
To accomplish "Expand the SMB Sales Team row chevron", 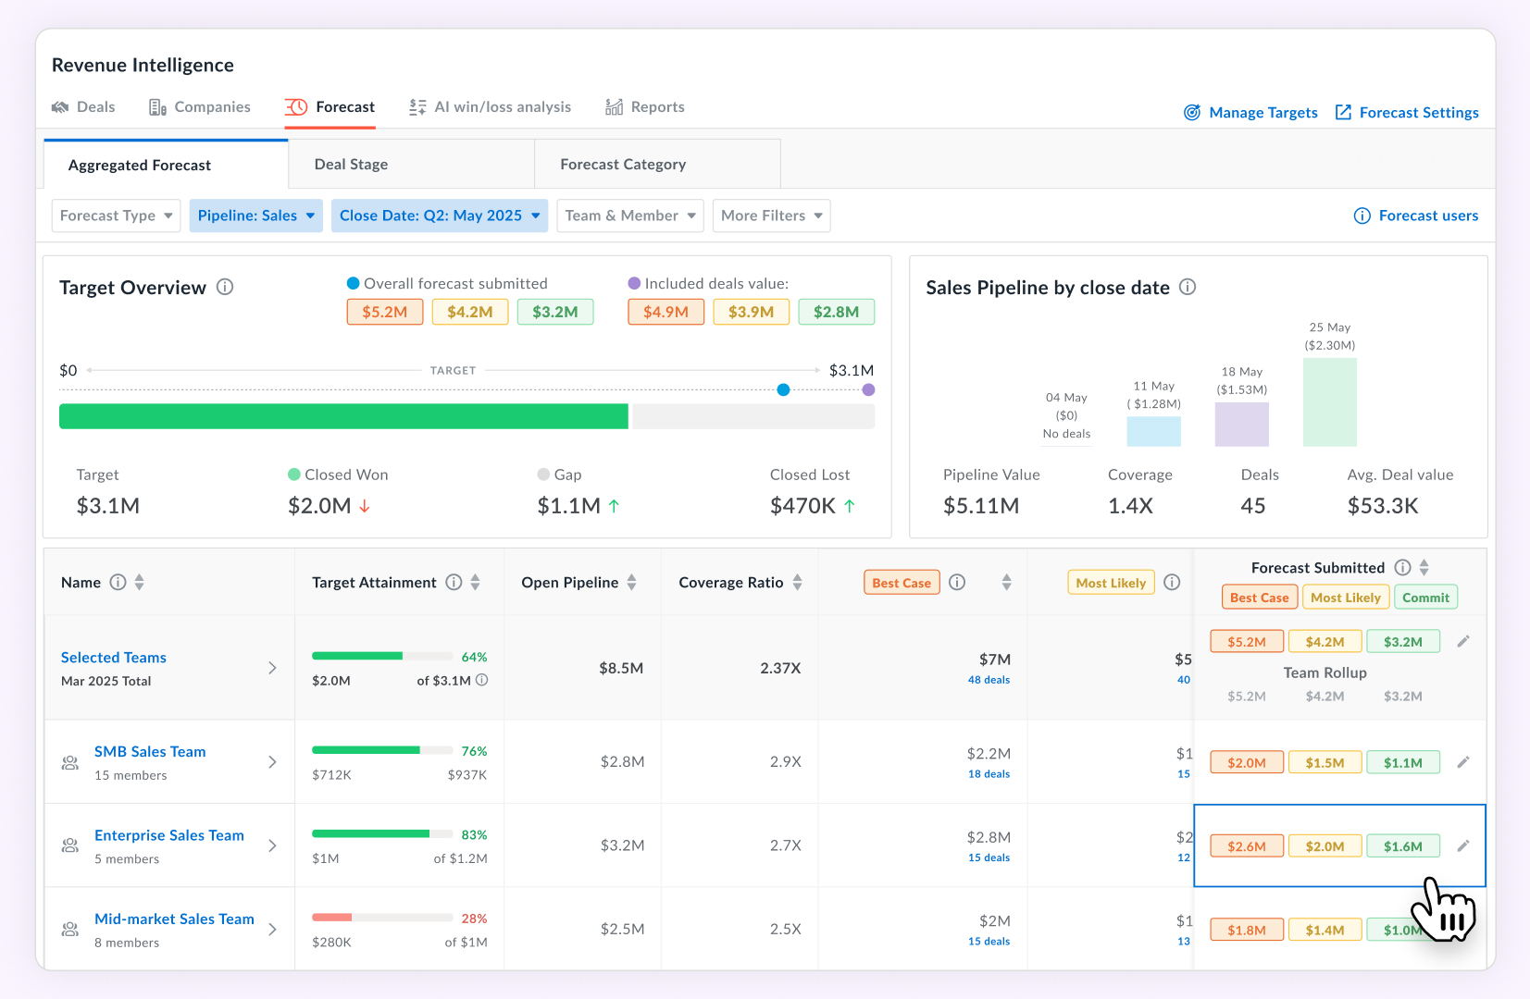I will (272, 762).
